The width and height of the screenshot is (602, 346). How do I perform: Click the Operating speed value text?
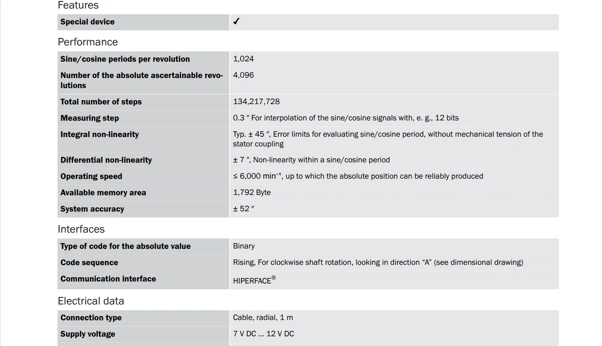pyautogui.click(x=358, y=176)
